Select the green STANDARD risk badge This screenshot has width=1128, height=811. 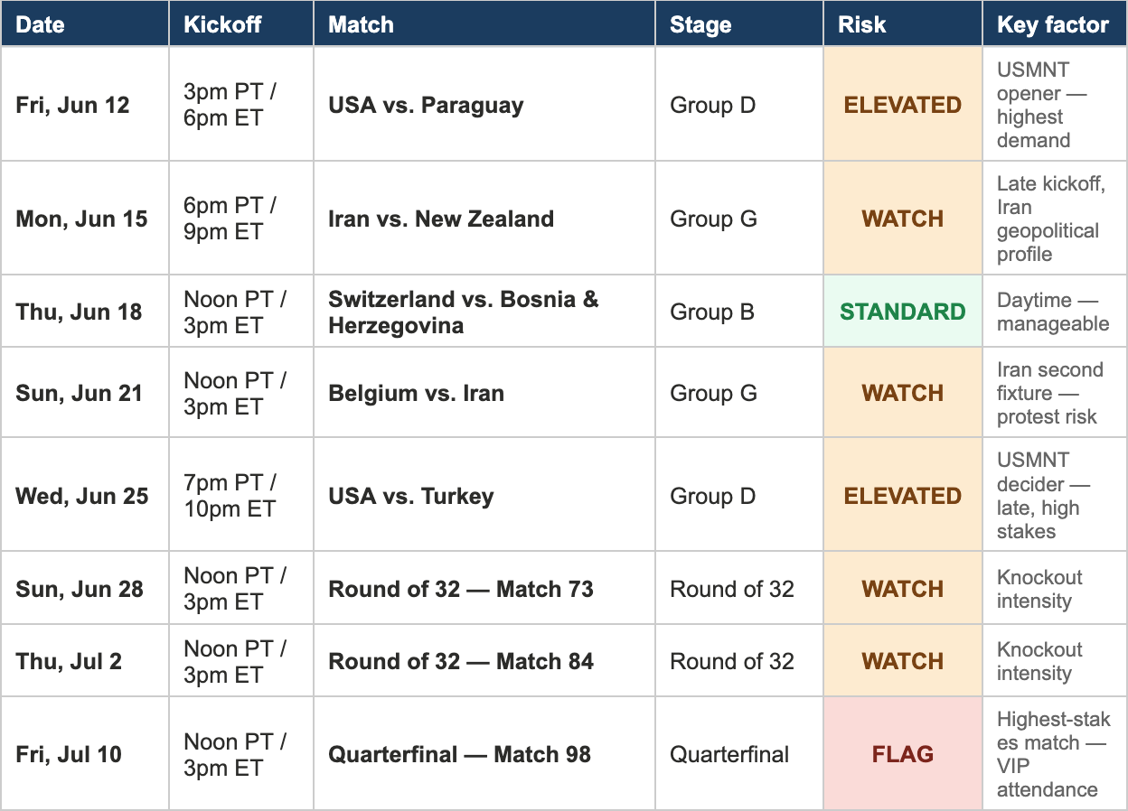coord(903,312)
